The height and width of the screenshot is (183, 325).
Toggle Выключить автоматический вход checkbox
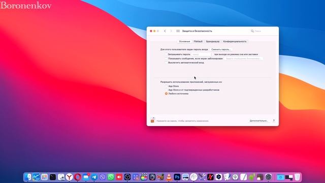pos(166,63)
